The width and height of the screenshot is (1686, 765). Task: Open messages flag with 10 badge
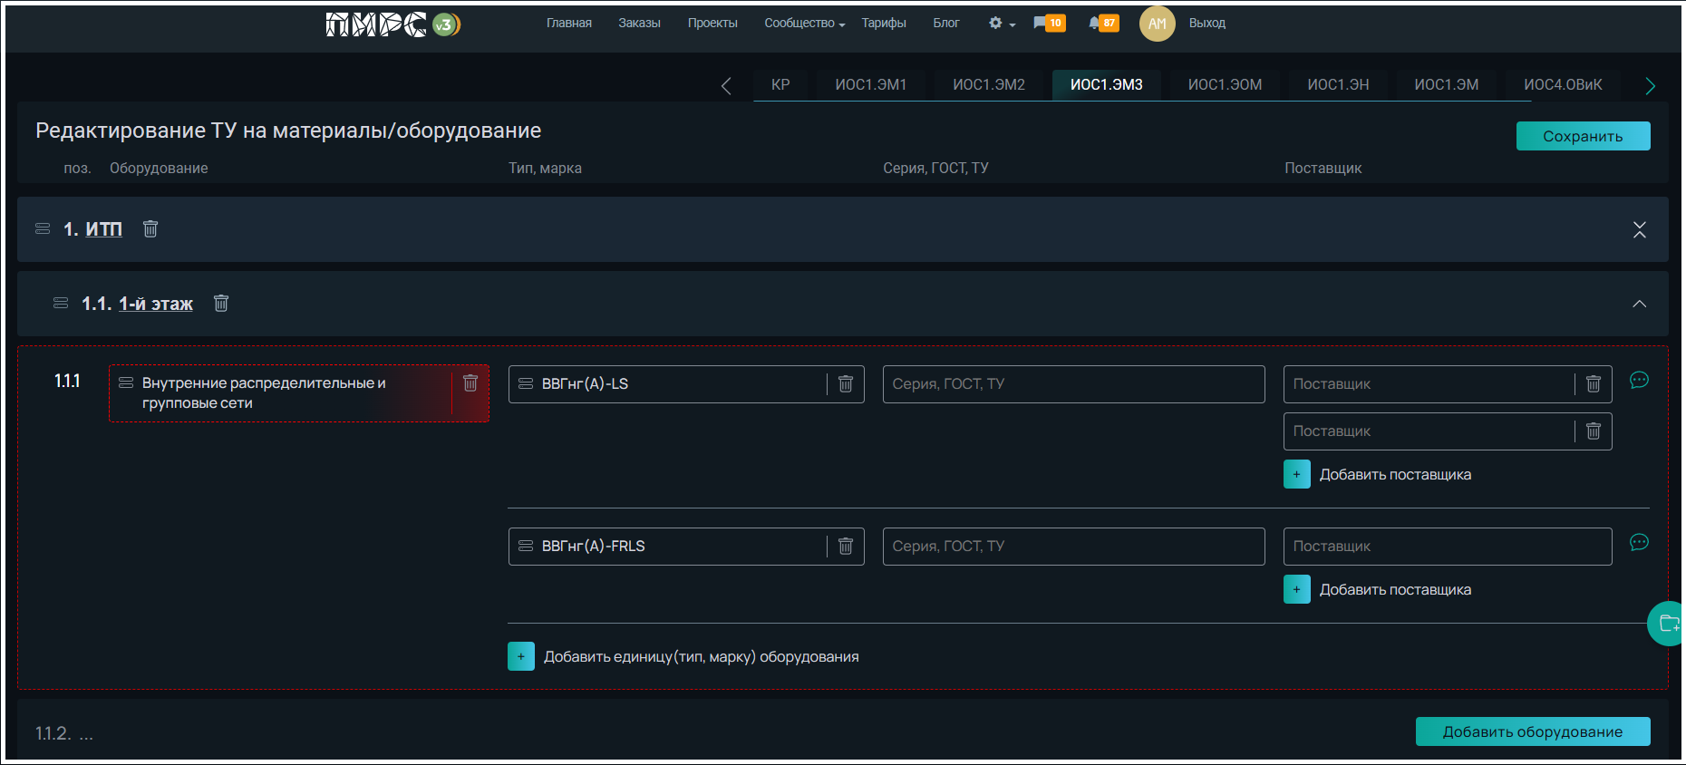click(x=1048, y=24)
